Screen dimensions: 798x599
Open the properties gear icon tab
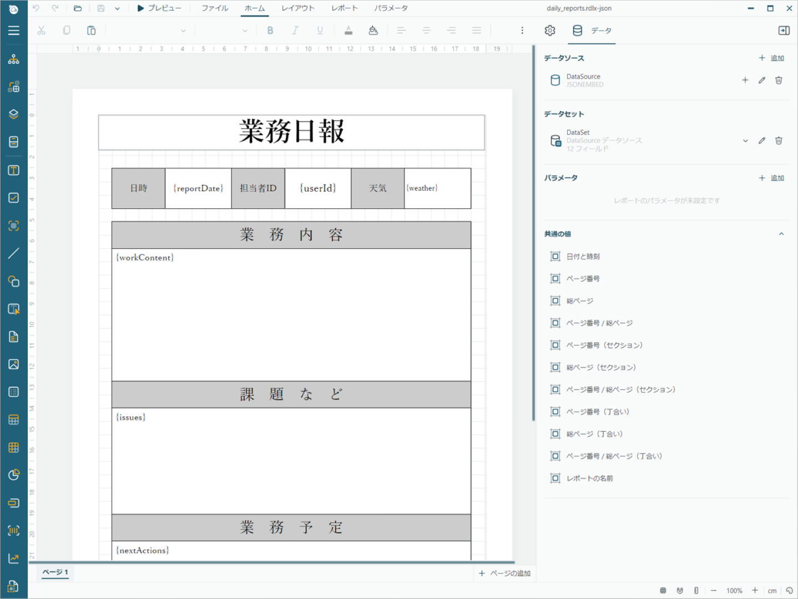(x=549, y=31)
